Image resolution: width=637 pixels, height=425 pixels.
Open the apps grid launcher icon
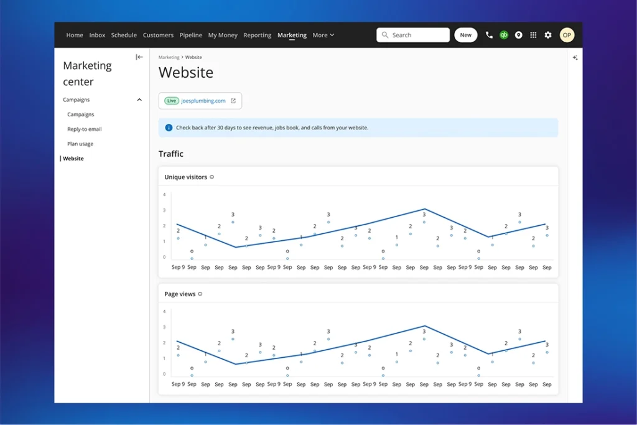click(x=533, y=35)
